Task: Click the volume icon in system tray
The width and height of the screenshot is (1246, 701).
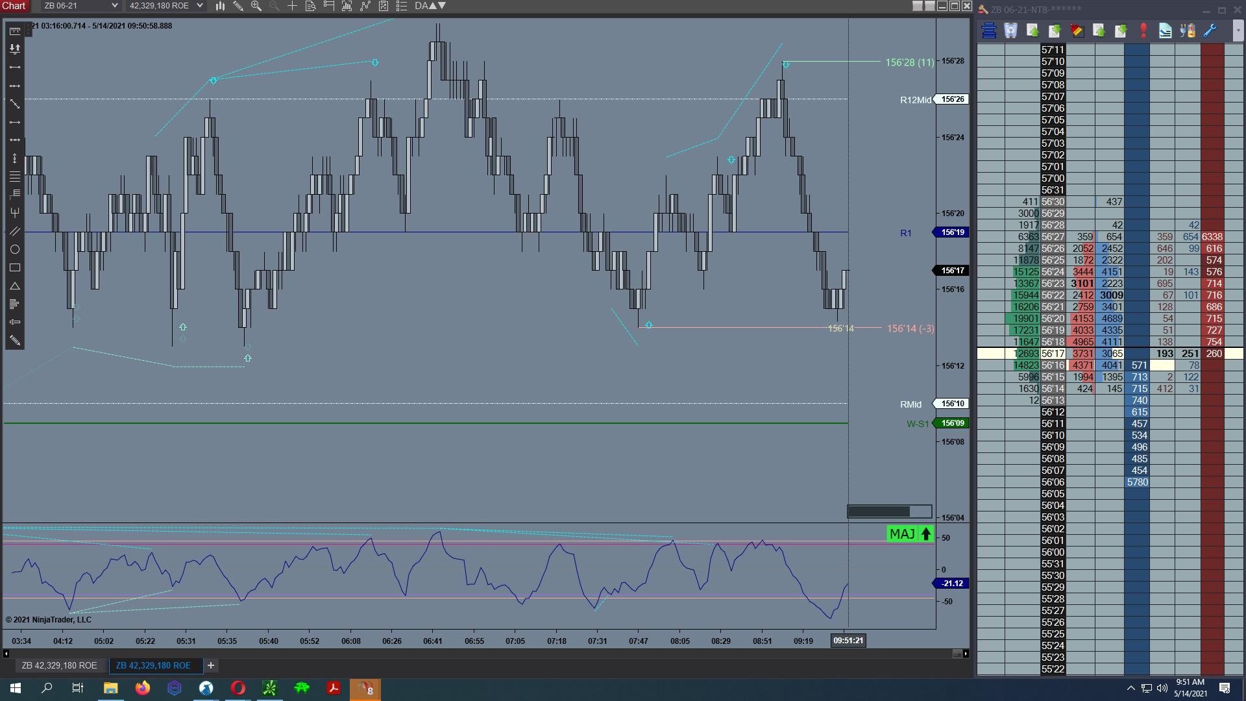Action: (1162, 688)
